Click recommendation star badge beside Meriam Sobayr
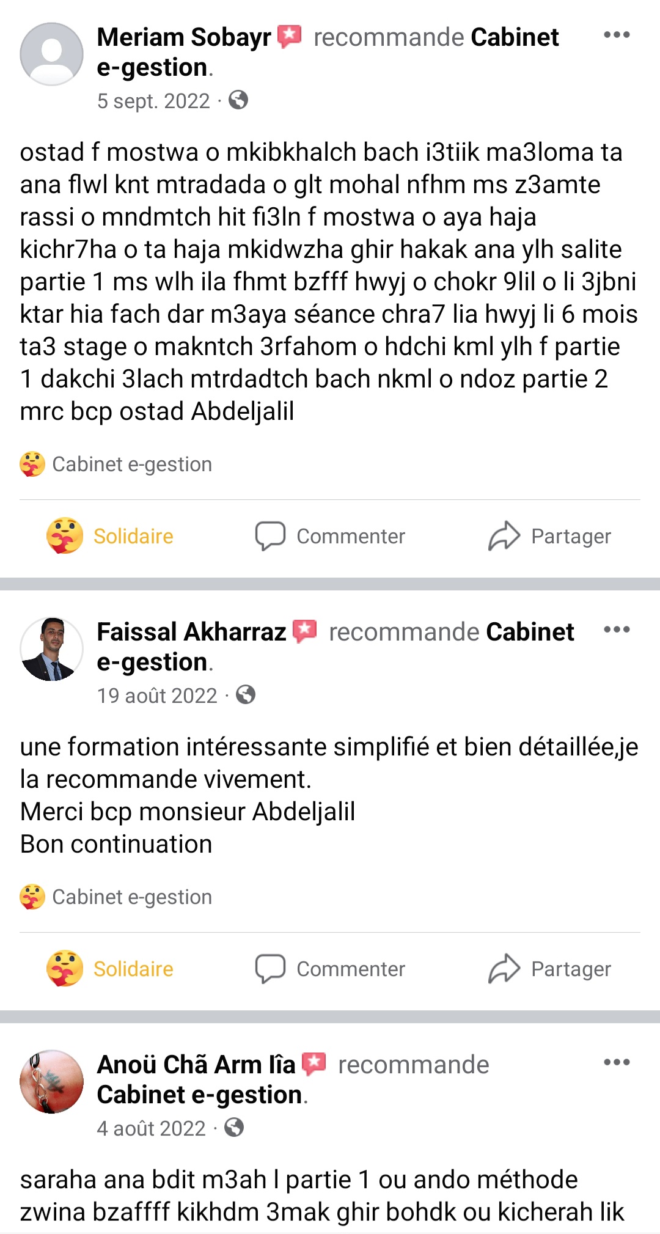This screenshot has height=1234, width=660. [x=290, y=37]
